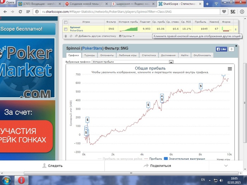This screenshot has height=185, width=247.
Task: Switch to the Достижения tab
Action: coord(168,55)
